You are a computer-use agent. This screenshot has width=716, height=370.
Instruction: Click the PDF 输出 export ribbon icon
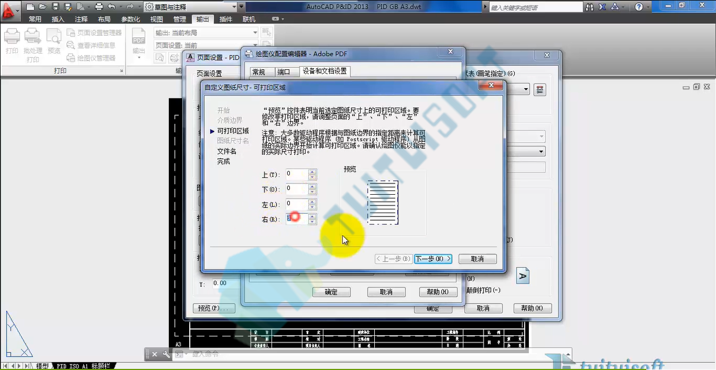coord(139,44)
